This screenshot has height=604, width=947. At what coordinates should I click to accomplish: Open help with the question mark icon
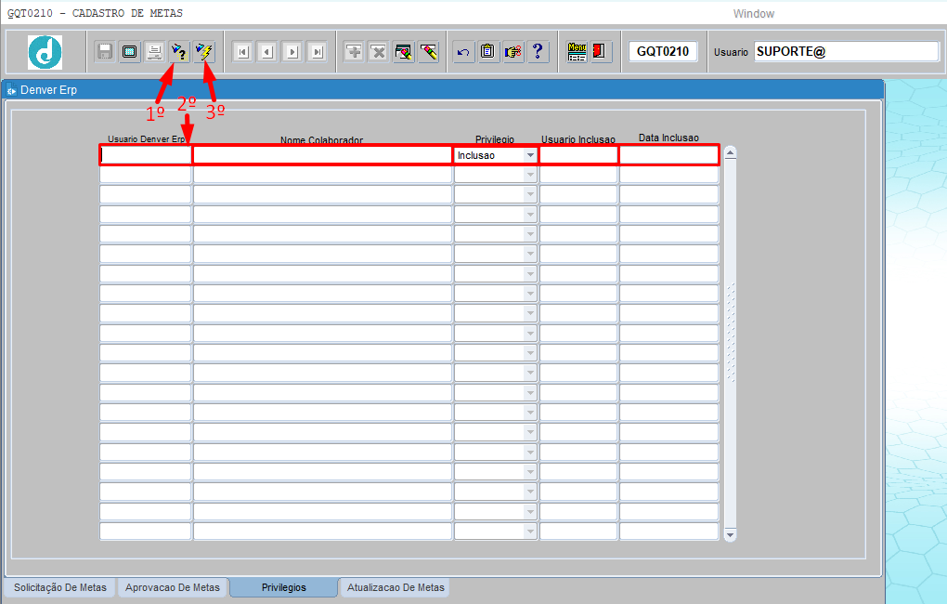point(538,52)
